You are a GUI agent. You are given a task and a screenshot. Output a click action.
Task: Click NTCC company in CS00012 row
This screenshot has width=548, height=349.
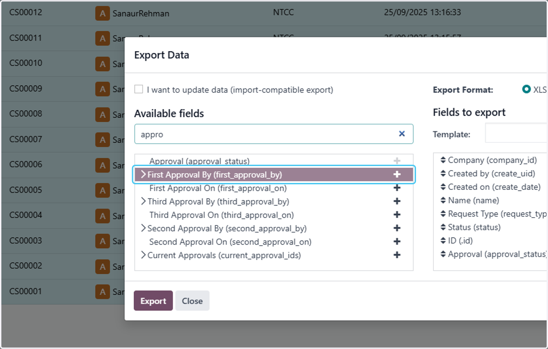(x=284, y=12)
